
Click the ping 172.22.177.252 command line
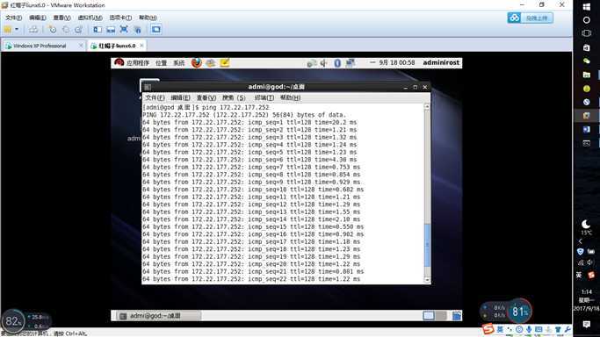[x=206, y=107]
